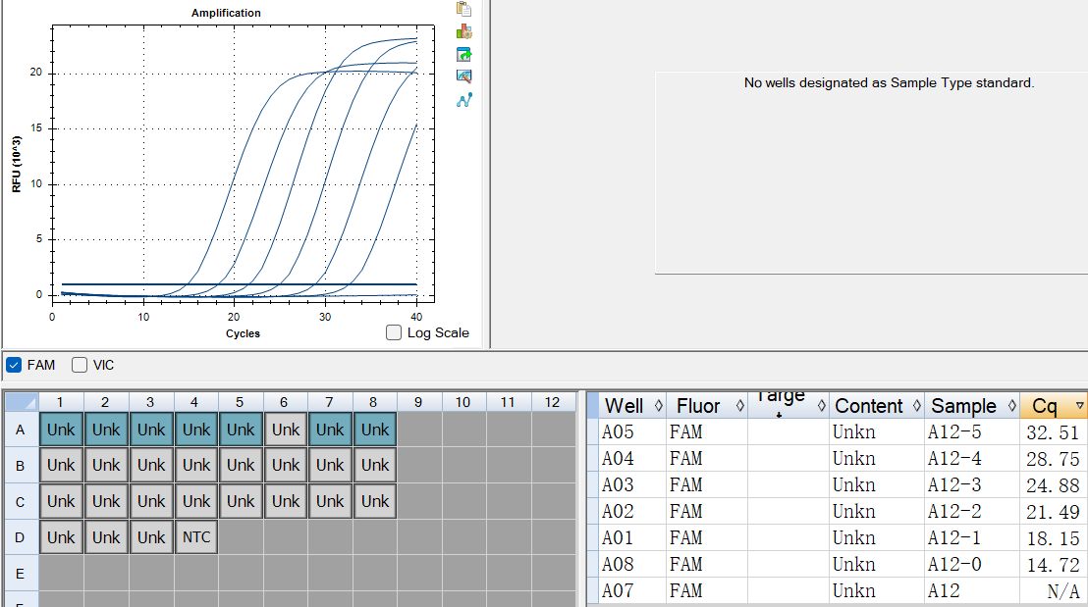Select all wells via plate corner cell
This screenshot has height=607, width=1088.
[x=21, y=402]
